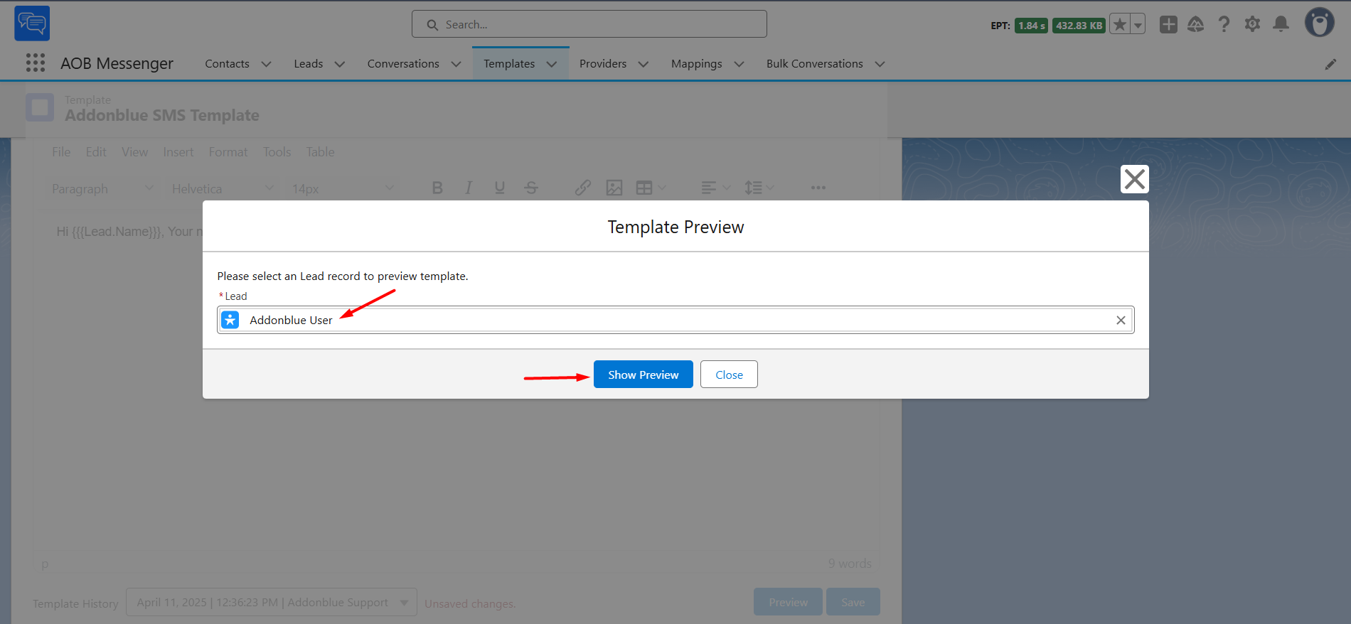Expand the Conversations tab chevron
Screen dimensions: 1351x624
point(456,64)
